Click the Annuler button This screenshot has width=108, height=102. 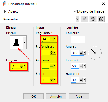[56, 96]
